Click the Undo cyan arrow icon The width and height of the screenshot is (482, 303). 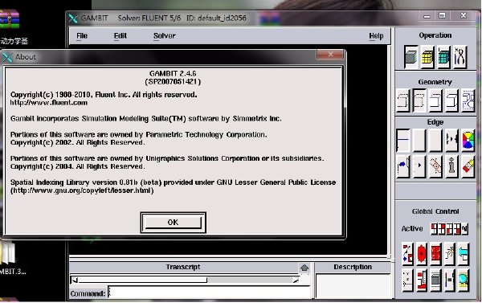coord(464,254)
